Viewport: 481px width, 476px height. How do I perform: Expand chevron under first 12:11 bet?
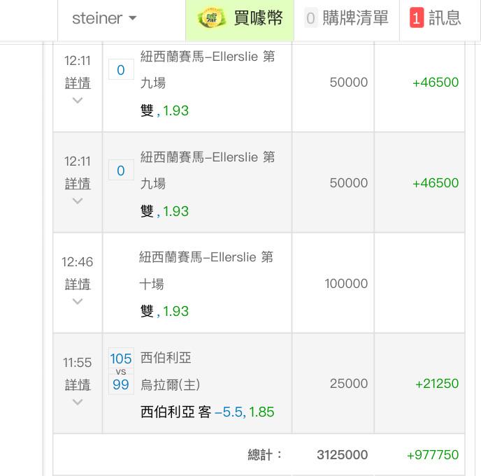click(x=78, y=100)
